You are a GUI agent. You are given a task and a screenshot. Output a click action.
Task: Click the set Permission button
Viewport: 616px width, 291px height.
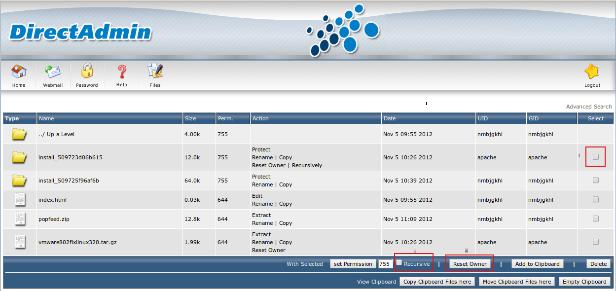[x=353, y=264]
